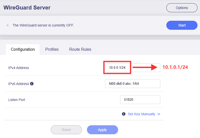Start the WireGuard server
The height and width of the screenshot is (138, 200).
point(182,25)
